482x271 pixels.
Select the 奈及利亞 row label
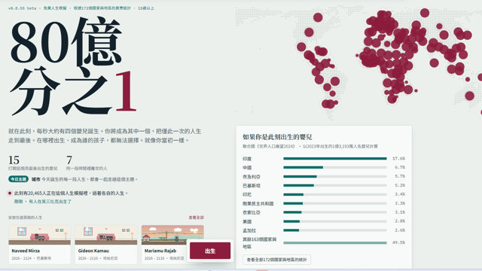[252, 177]
